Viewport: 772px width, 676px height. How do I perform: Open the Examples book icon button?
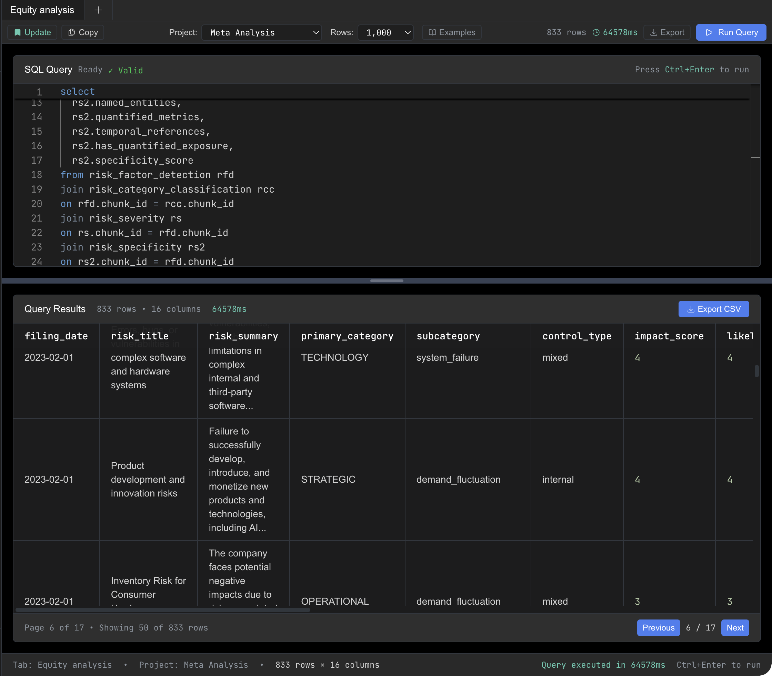[x=451, y=32]
